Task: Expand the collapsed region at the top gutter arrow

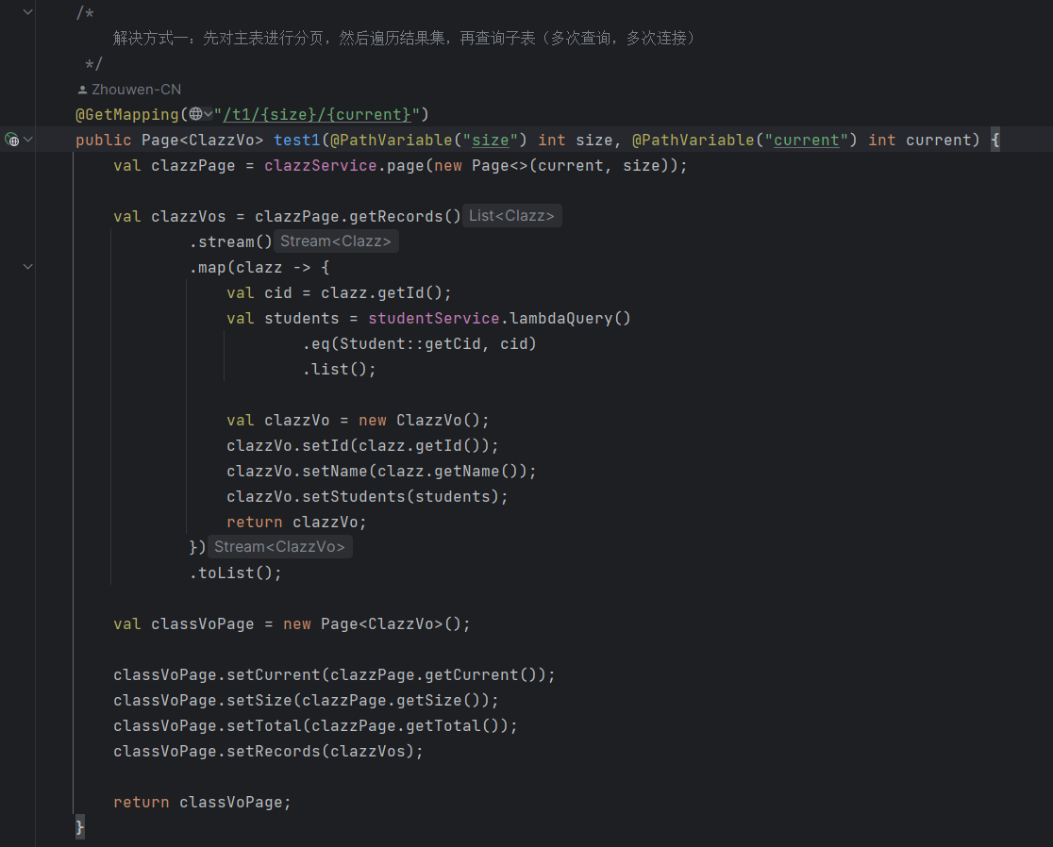Action: click(27, 12)
